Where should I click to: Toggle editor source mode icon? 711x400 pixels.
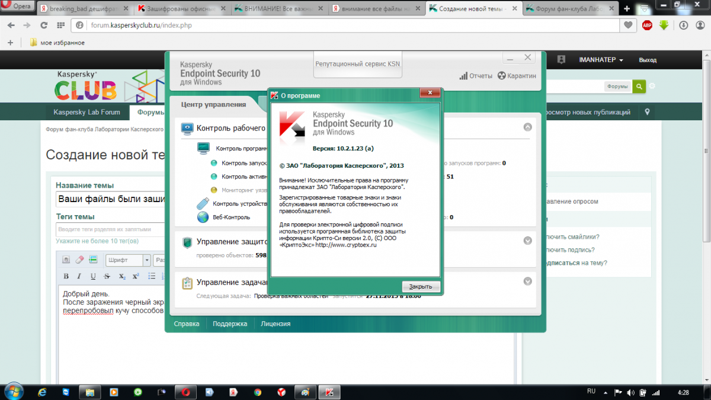(66, 260)
